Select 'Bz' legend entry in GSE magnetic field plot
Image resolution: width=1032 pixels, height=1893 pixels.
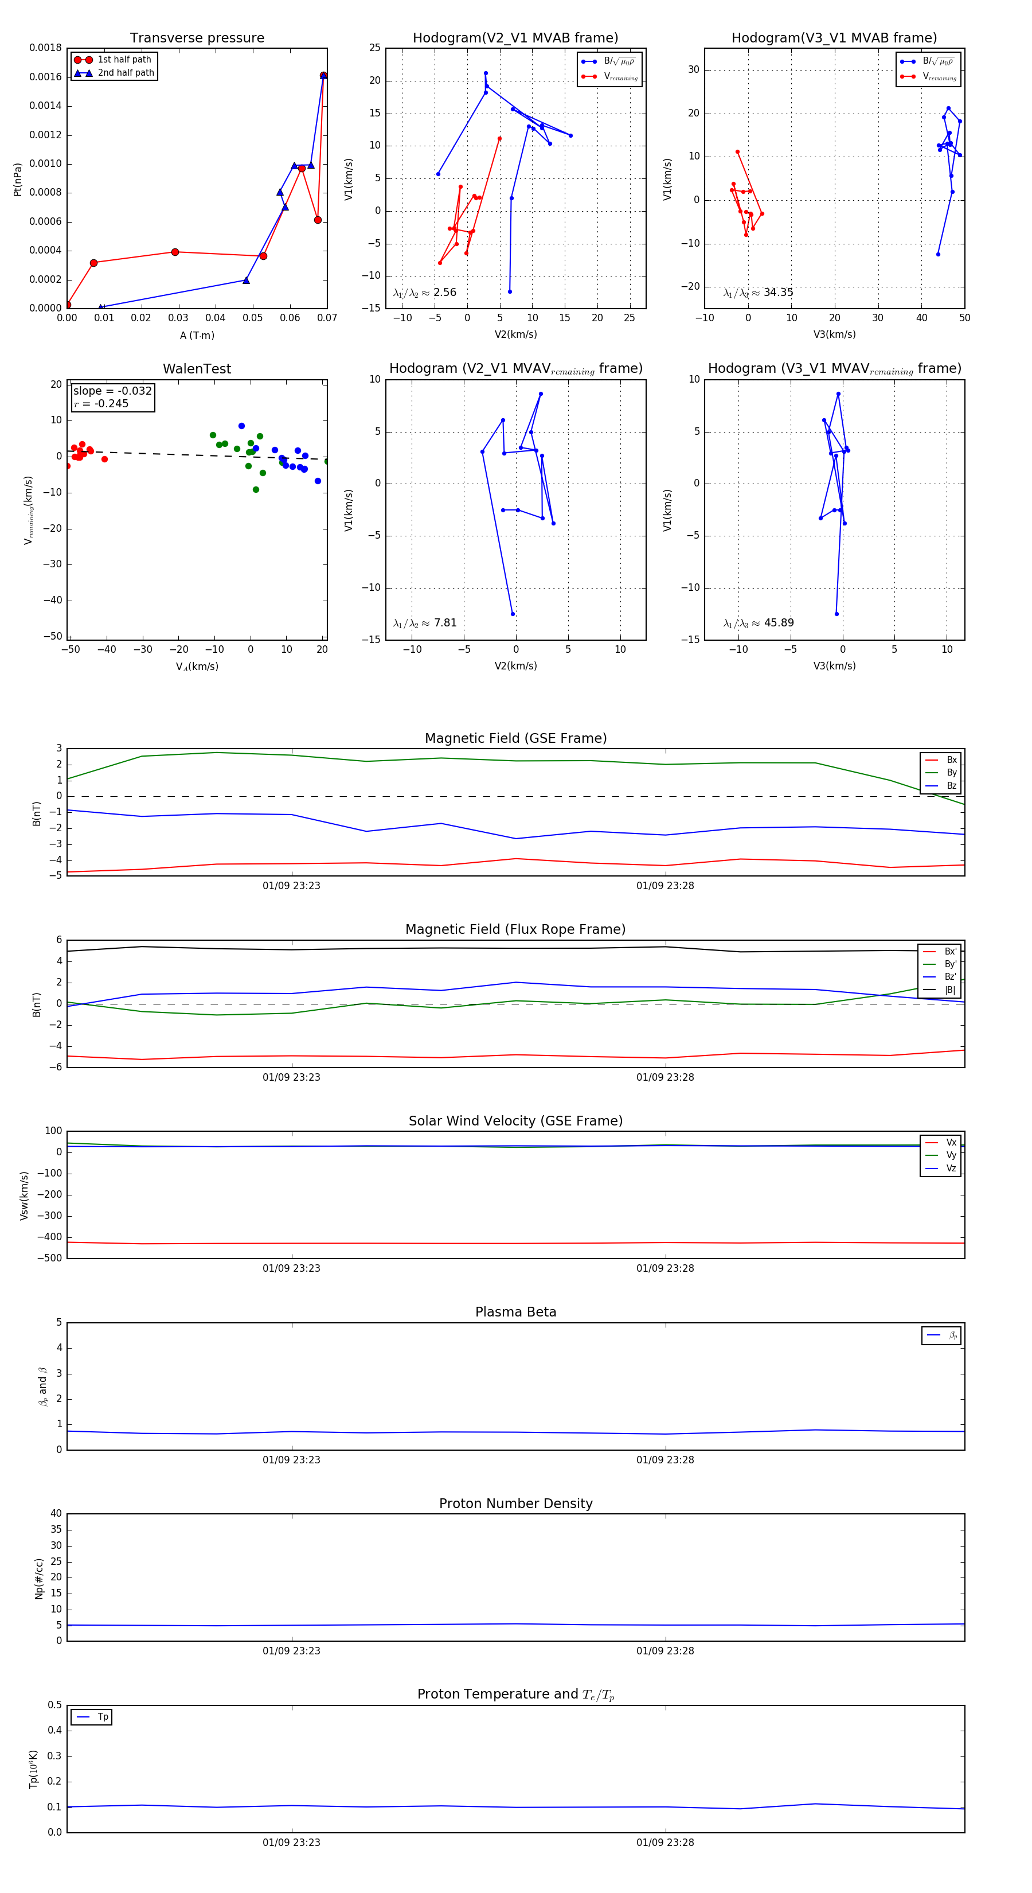941,785
